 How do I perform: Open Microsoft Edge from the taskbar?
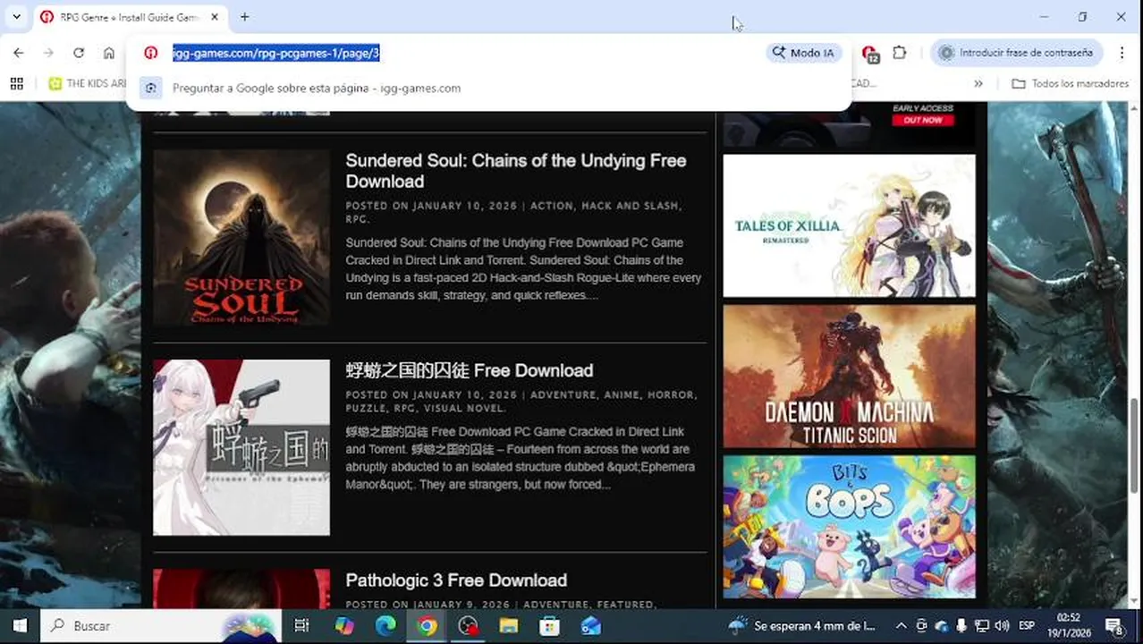tap(385, 626)
